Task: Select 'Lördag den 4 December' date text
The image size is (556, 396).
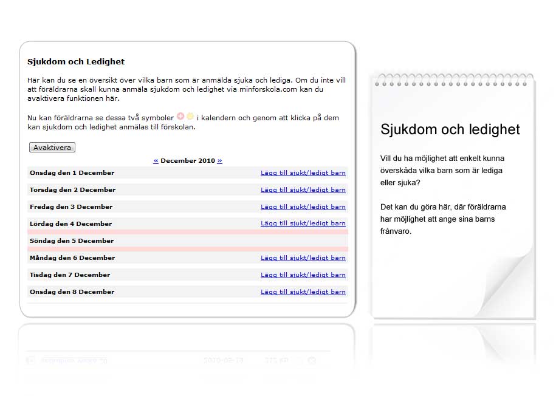Action: (x=70, y=224)
